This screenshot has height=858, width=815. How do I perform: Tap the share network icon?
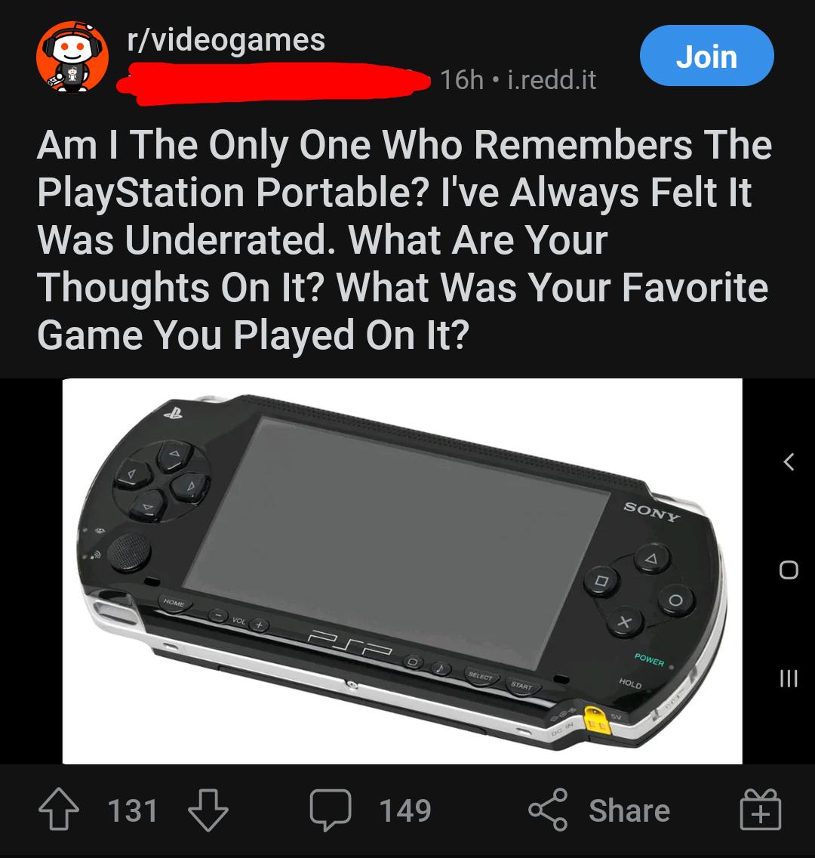548,810
